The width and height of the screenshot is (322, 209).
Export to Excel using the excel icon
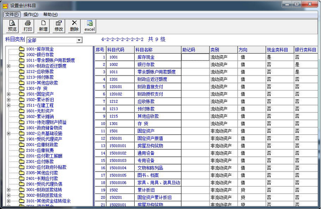[90, 26]
